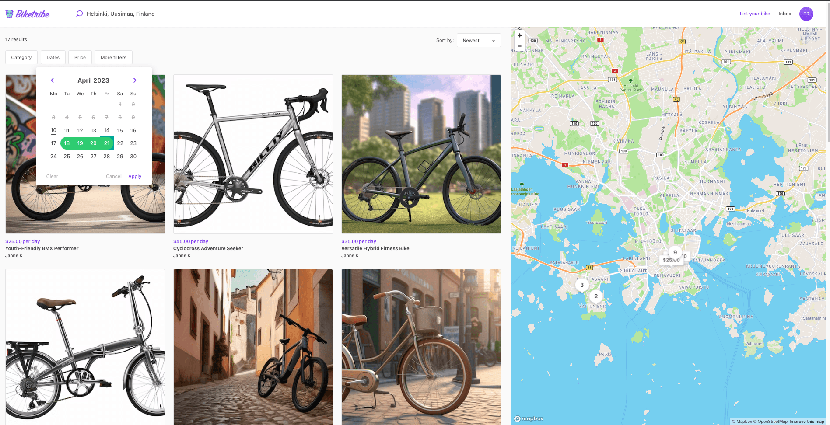Open the Inbox

[784, 14]
